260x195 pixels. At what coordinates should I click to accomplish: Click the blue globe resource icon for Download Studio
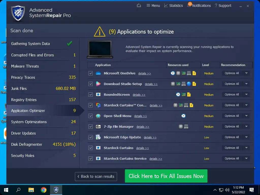coord(189,84)
